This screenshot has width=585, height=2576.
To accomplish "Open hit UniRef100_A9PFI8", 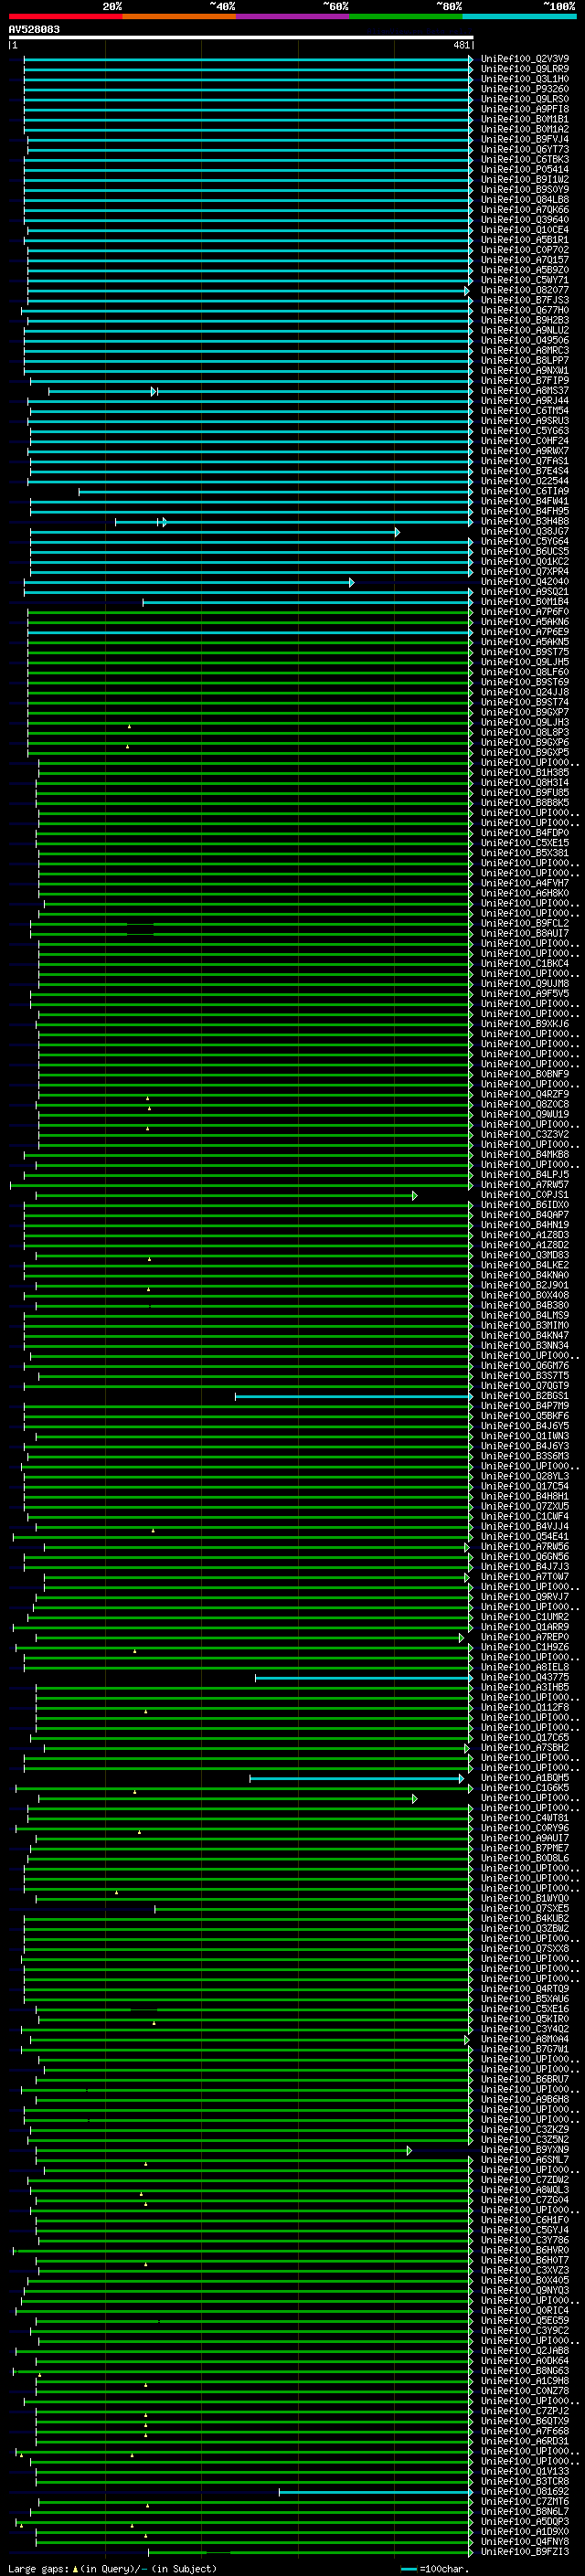I will (525, 109).
